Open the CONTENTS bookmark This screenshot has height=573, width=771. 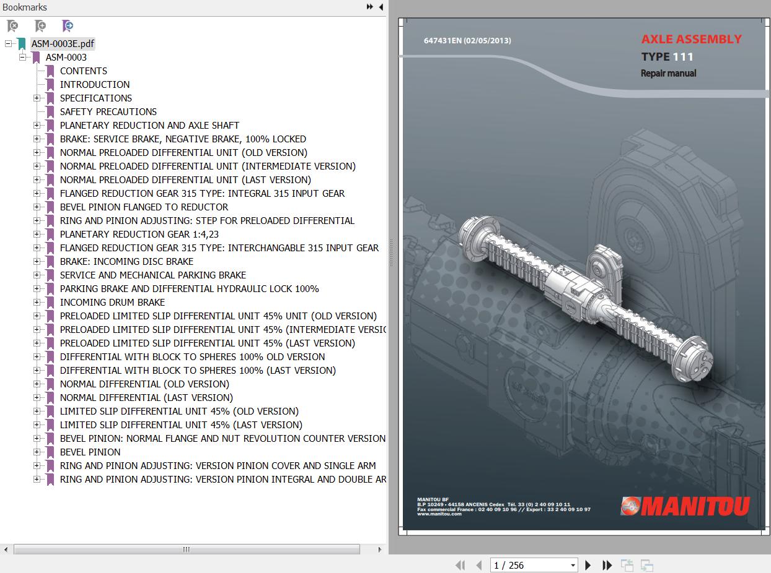point(84,71)
